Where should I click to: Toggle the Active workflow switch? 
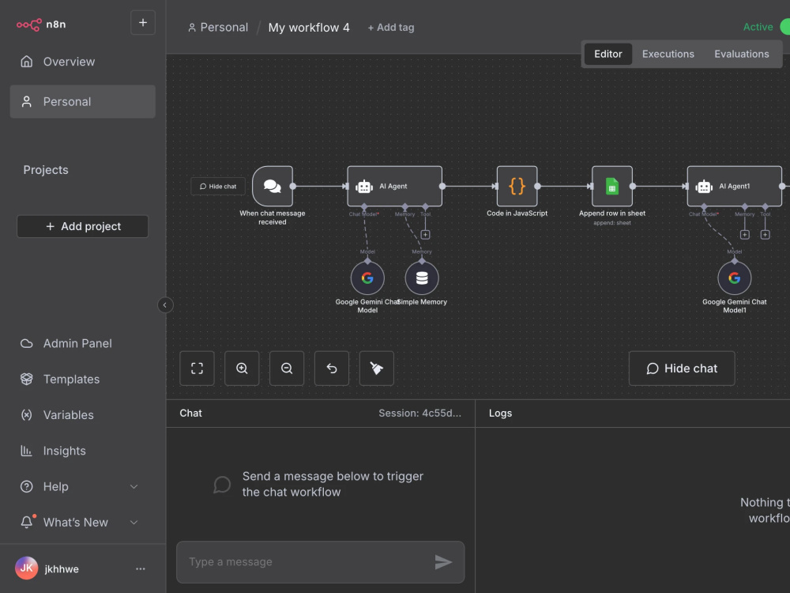[x=784, y=27]
